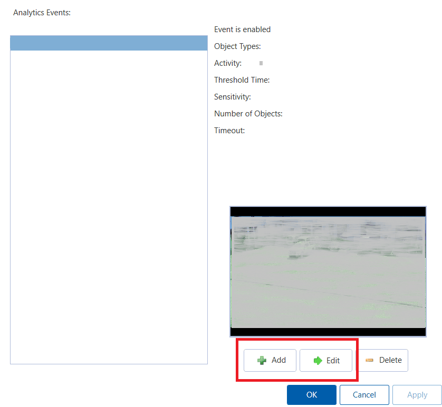This screenshot has width=442, height=407.
Task: Click the Number of Objects label
Action: (x=248, y=113)
